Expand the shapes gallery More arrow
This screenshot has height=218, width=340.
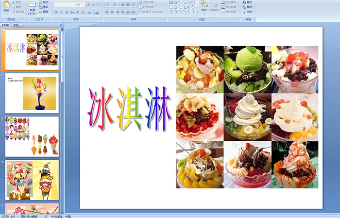point(197,11)
